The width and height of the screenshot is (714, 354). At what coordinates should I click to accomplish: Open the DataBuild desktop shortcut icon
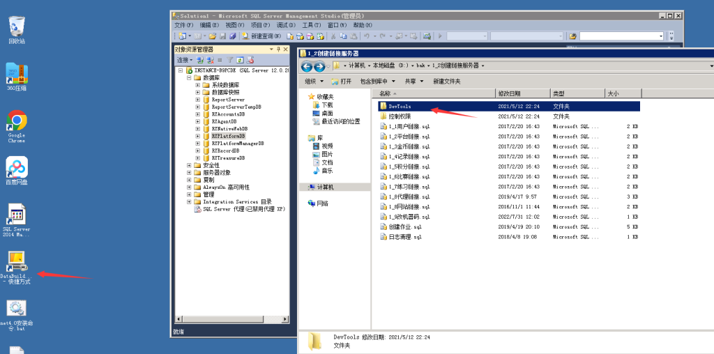click(16, 263)
